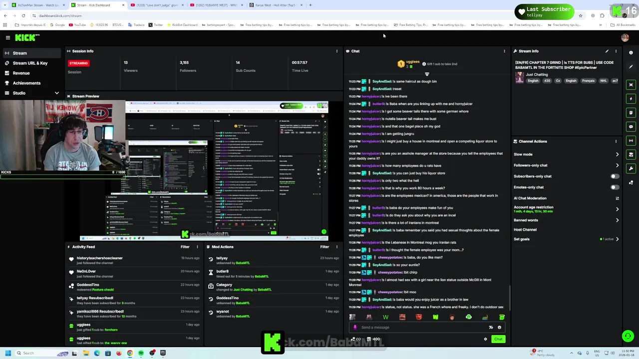
Task: Toggle the chat bubble widget in sidebar
Action: pyautogui.click(x=631, y=127)
